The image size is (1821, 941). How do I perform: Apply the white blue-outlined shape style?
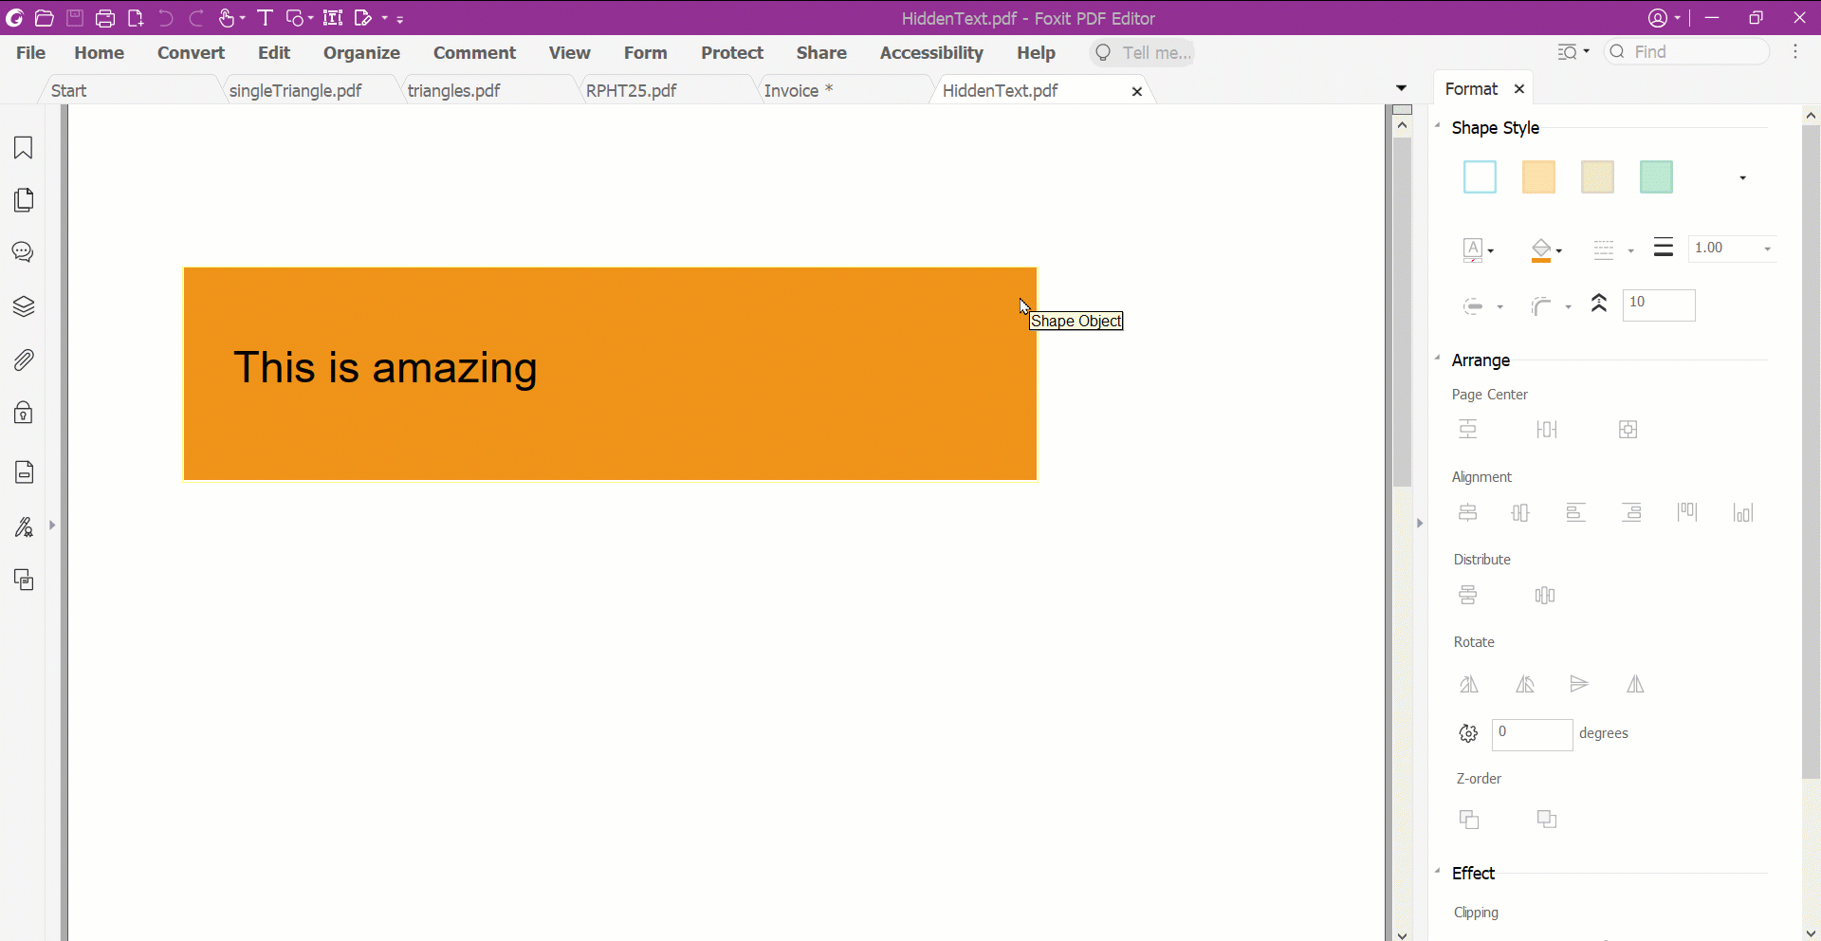(x=1480, y=177)
